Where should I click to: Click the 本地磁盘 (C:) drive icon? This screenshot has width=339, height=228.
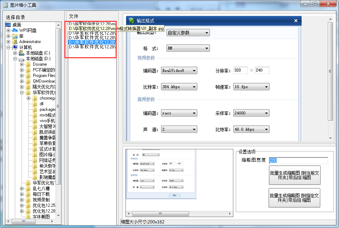pos(22,53)
